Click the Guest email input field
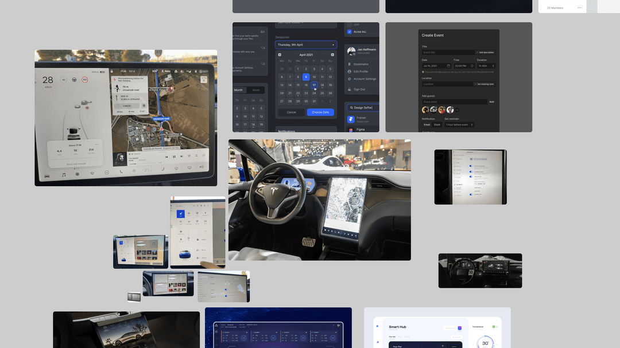Viewport: 620px width, 348px height. coord(455,102)
